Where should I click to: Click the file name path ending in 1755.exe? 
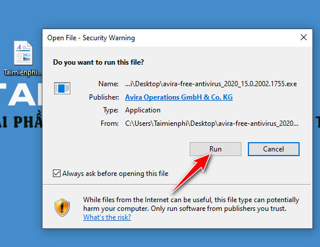[x=211, y=84]
